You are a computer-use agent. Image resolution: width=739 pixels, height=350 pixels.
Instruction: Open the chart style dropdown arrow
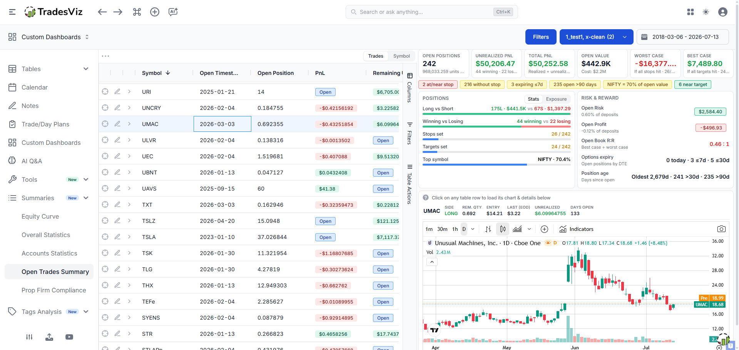(529, 229)
